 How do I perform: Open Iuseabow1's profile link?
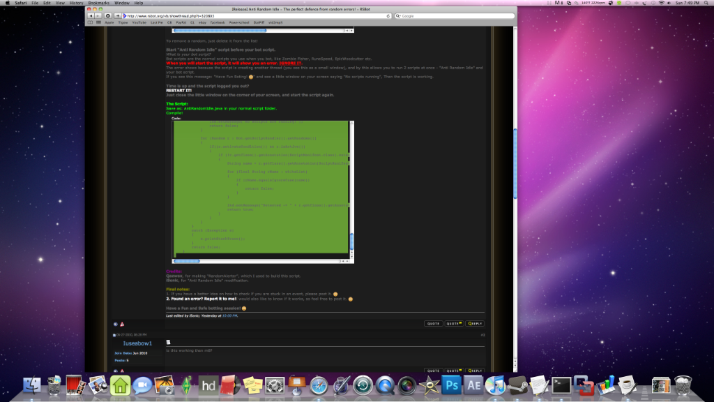[x=137, y=343]
